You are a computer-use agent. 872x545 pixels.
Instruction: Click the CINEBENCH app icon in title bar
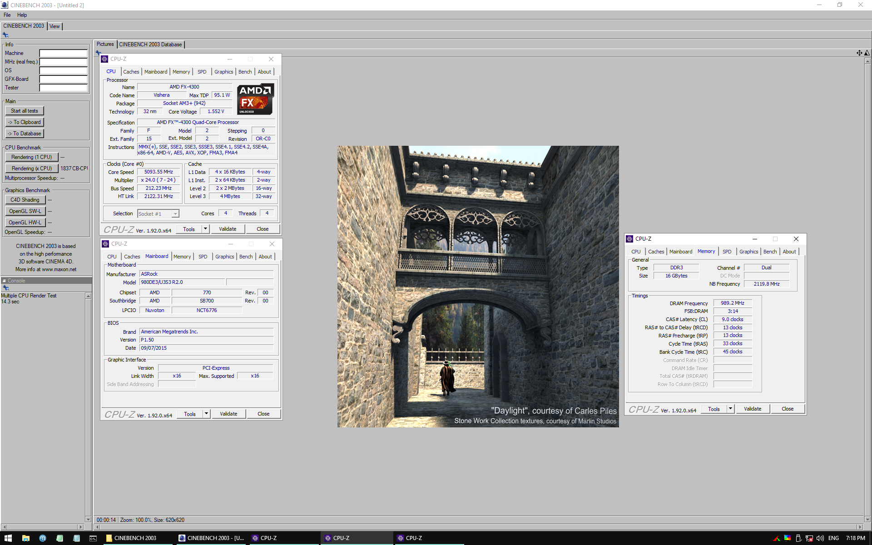5,5
